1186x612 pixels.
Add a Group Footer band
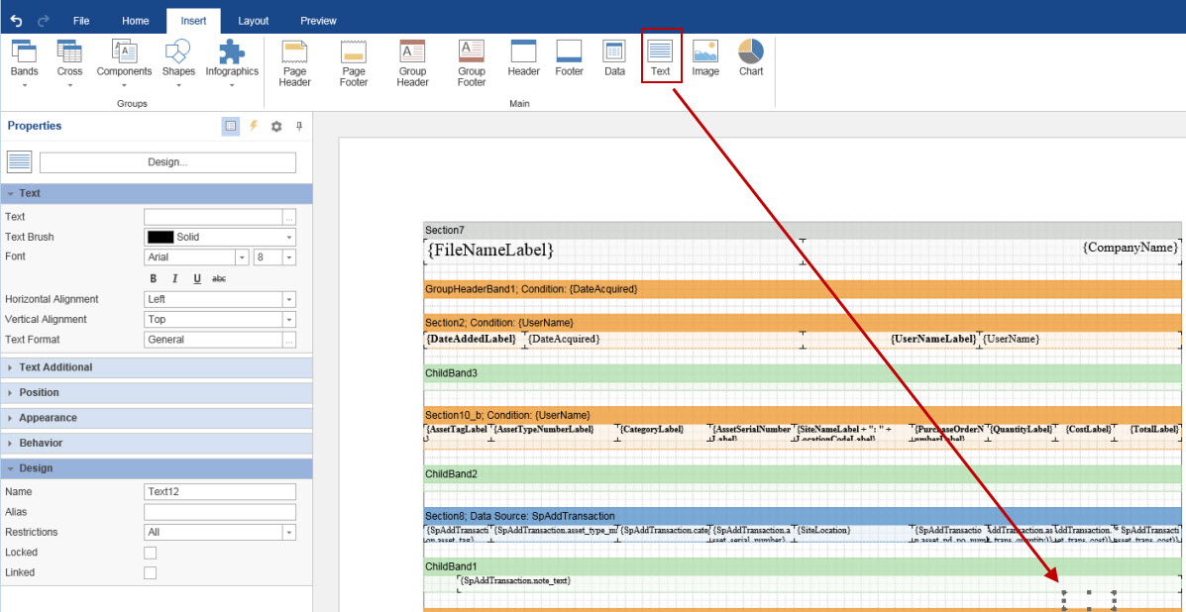tap(472, 62)
